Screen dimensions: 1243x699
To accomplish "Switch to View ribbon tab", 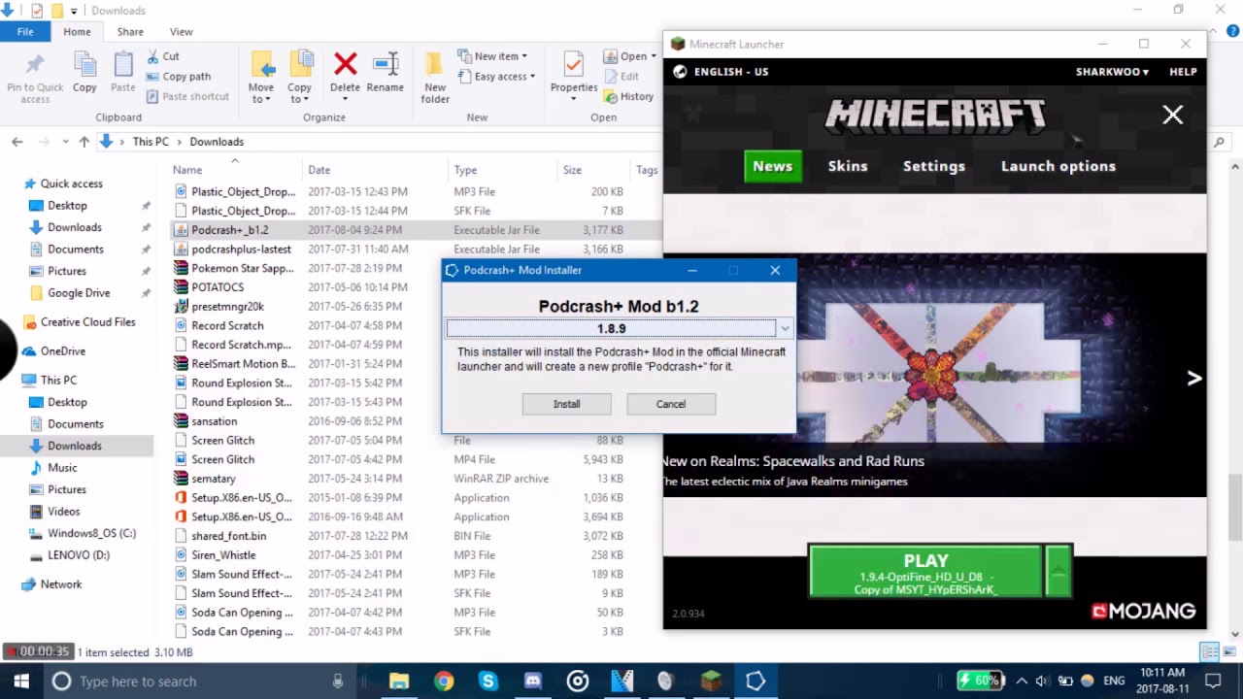I will tap(181, 32).
